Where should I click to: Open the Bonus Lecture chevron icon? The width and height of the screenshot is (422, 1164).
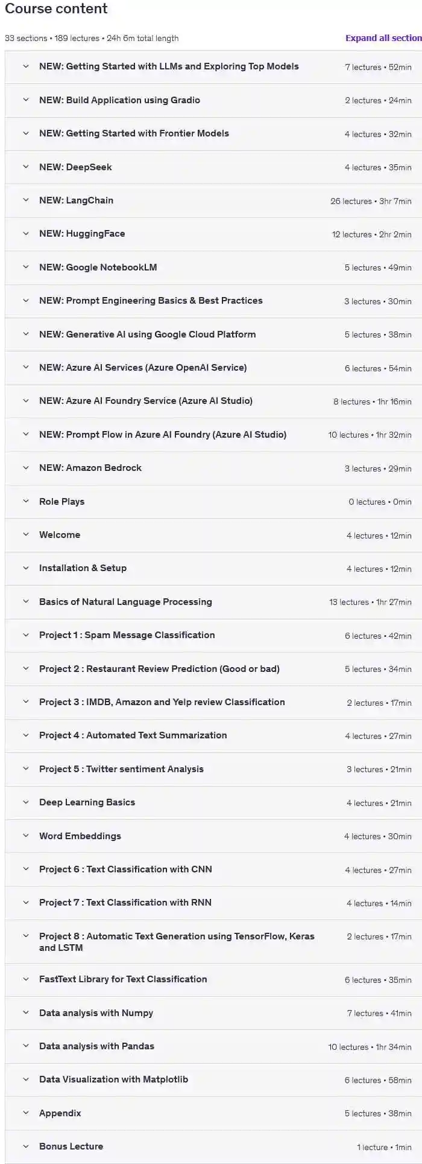[26, 1146]
